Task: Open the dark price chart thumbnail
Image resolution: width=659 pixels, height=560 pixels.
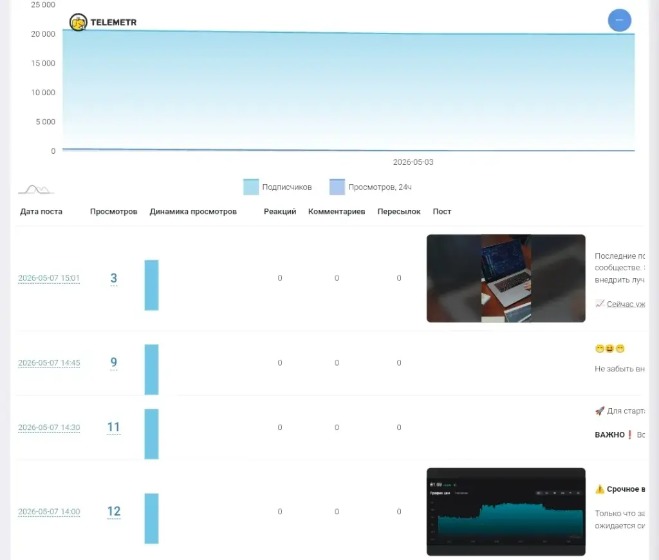Action: click(506, 512)
